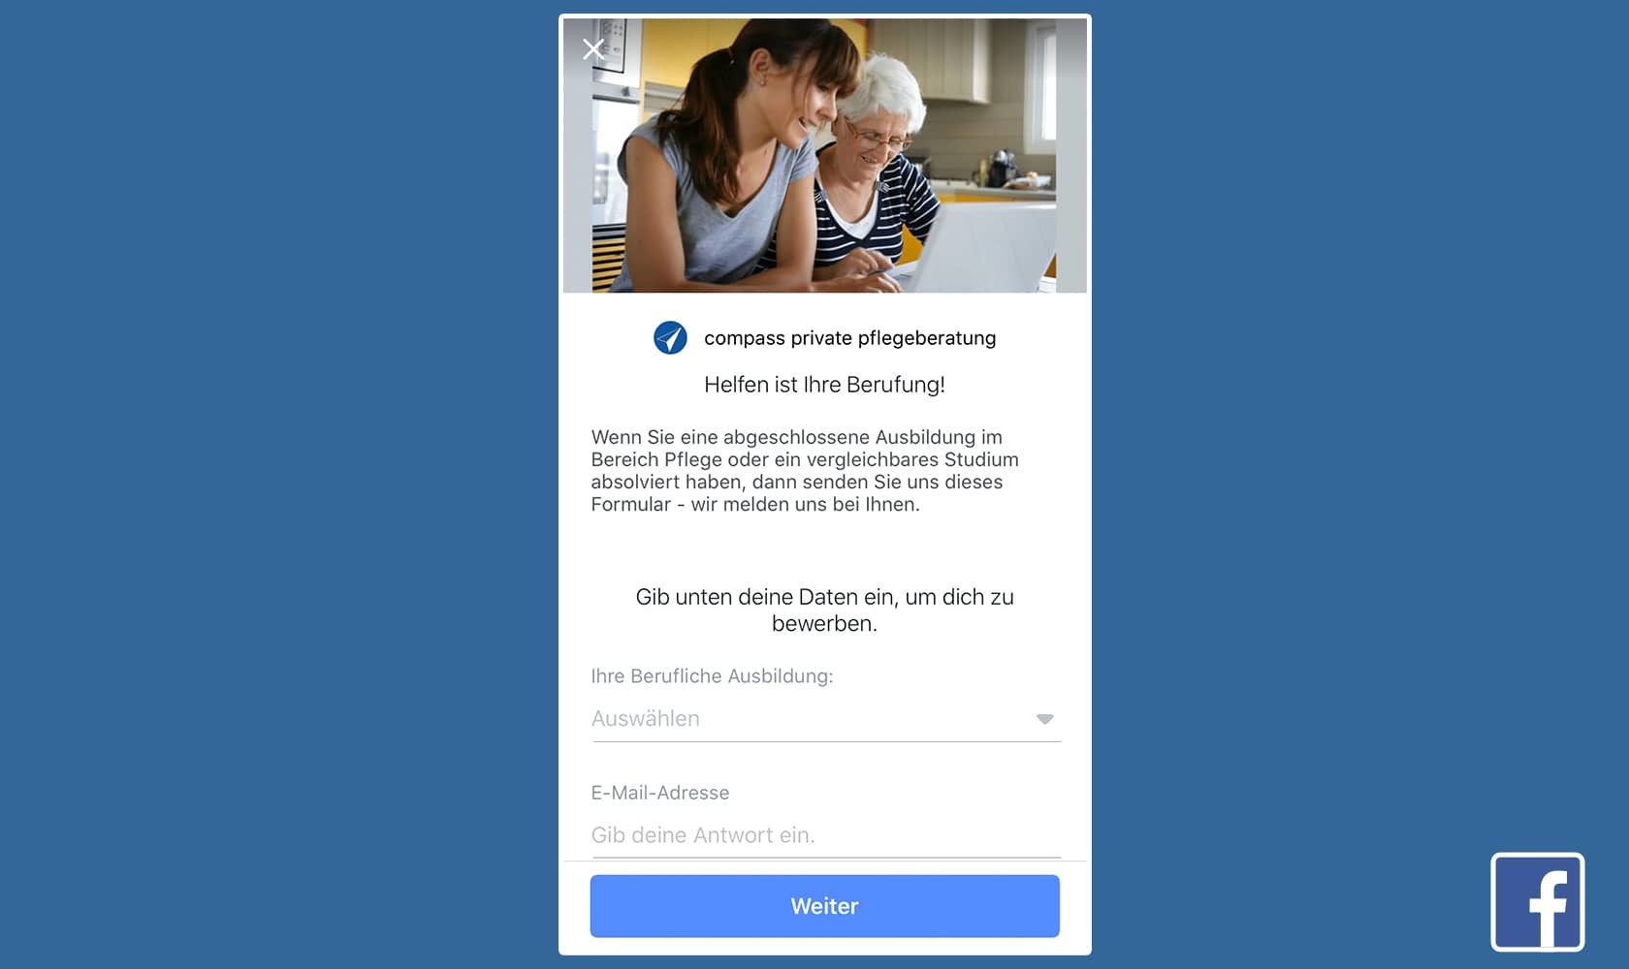This screenshot has width=1629, height=969.
Task: Click the blue background right of the form
Action: tap(1357, 436)
